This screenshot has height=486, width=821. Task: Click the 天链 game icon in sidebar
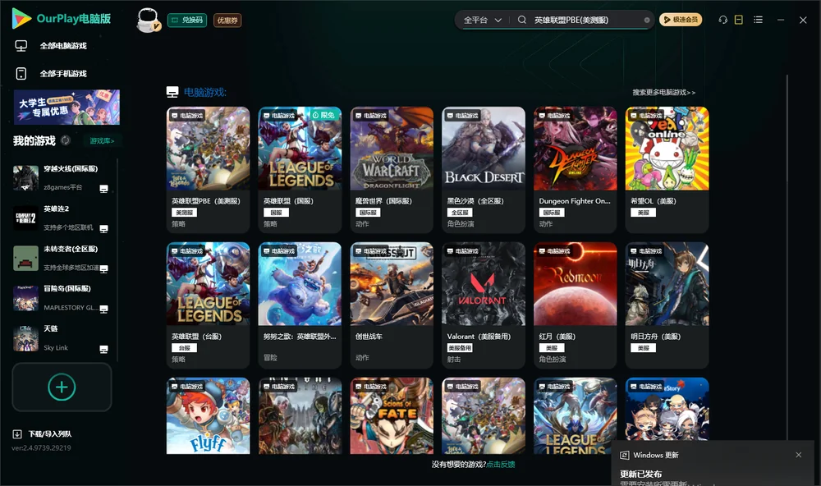(25, 338)
